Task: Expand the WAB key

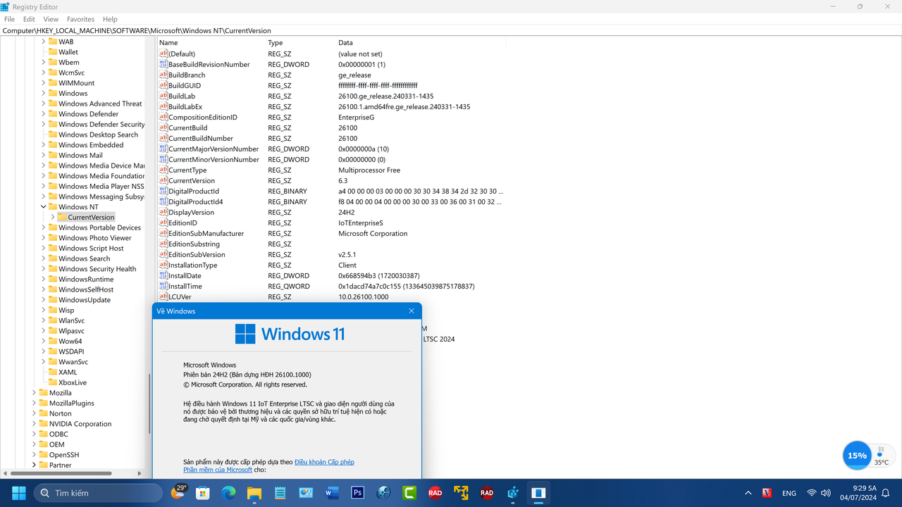Action: tap(43, 42)
